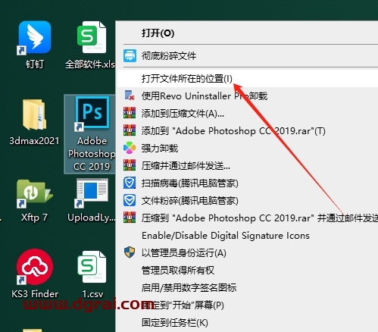This screenshot has width=378, height=332.
Task: Choose Enable/Disable Digital Signature Icons
Action: (226, 236)
